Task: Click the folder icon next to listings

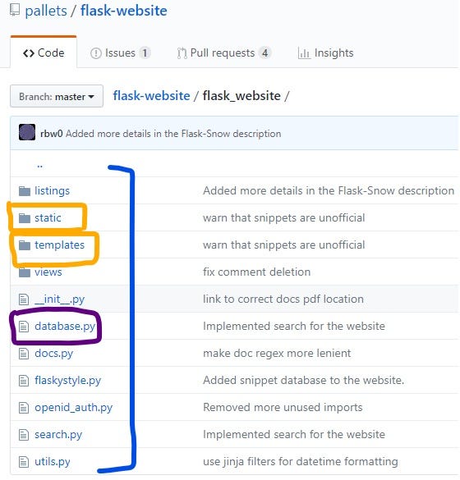Action: click(25, 191)
